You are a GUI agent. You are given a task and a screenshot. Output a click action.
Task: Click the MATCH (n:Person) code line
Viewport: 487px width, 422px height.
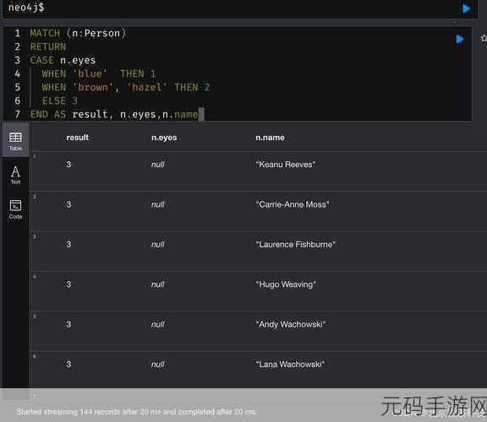[78, 33]
